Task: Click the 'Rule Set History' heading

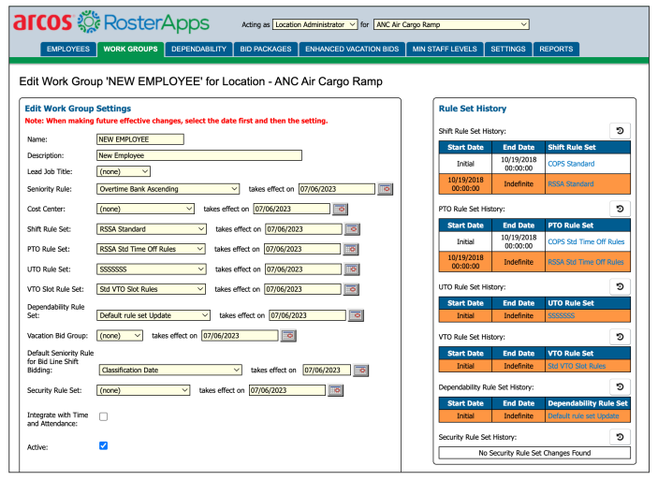Action: tap(473, 109)
